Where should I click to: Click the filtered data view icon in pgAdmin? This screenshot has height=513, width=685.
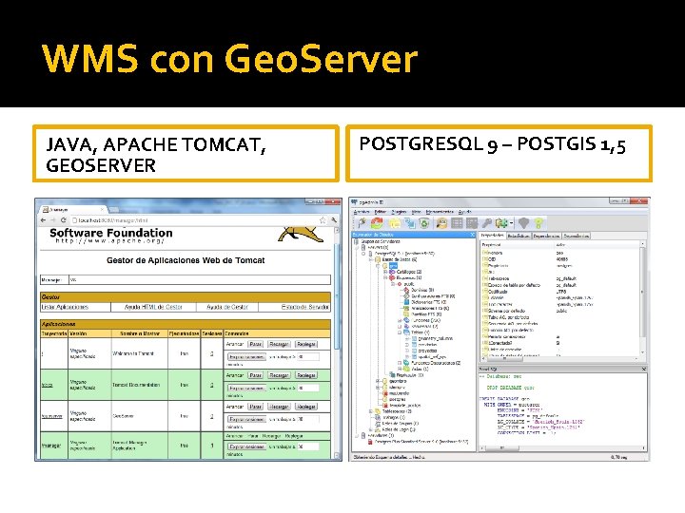tap(472, 223)
